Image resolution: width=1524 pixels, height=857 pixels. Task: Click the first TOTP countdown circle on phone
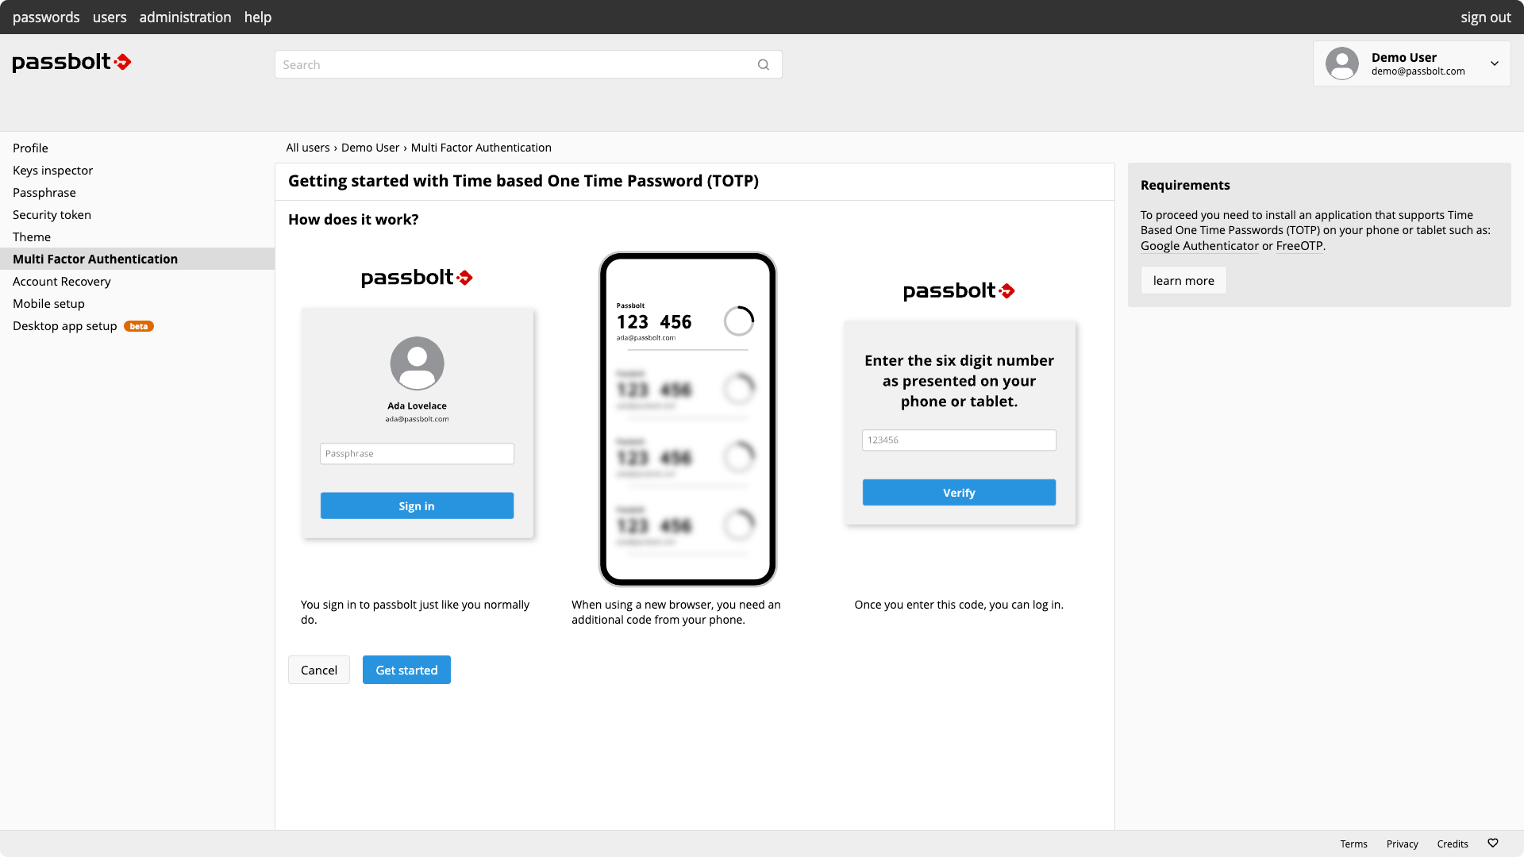coord(739,321)
